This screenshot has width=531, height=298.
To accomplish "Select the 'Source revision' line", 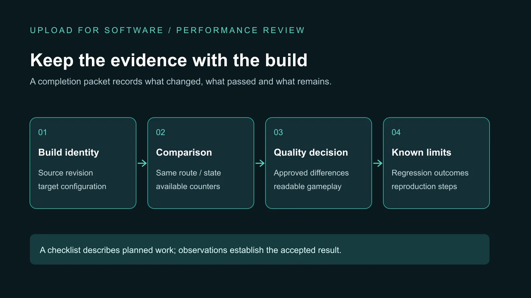I will pos(66,173).
